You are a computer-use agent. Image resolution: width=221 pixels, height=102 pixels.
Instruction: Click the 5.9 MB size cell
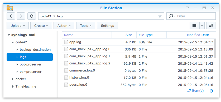(x=131, y=56)
